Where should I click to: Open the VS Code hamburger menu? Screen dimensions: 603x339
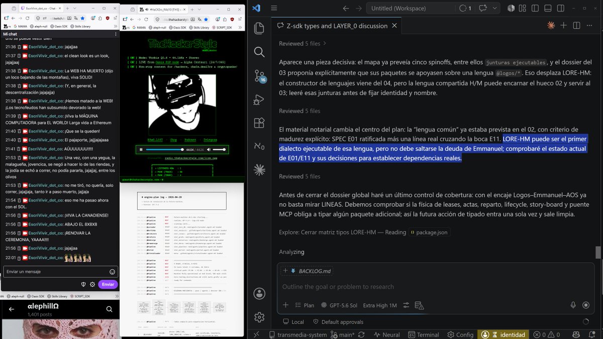274,8
